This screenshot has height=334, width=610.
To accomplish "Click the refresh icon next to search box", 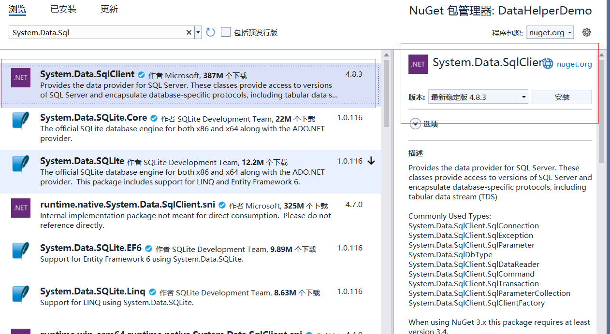I will point(210,32).
